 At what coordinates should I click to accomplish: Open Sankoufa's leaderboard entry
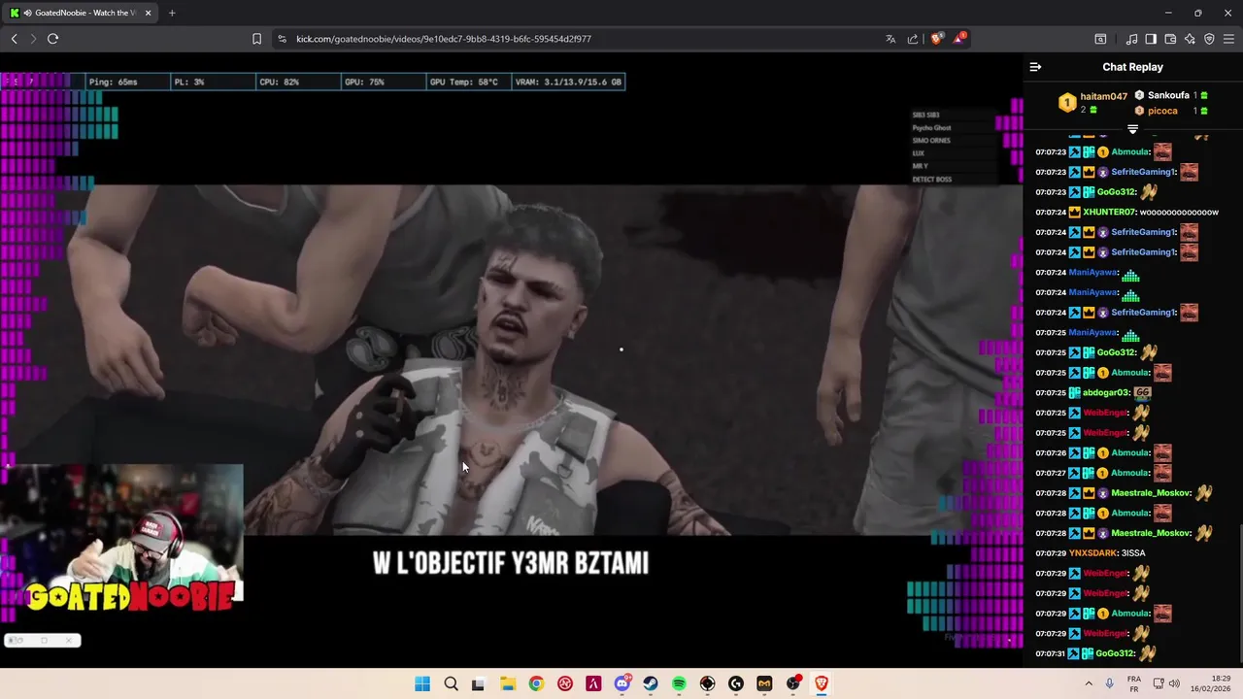[1168, 95]
